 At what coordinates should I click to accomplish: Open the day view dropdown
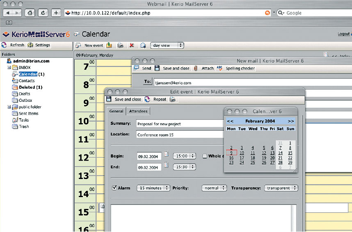167,46
